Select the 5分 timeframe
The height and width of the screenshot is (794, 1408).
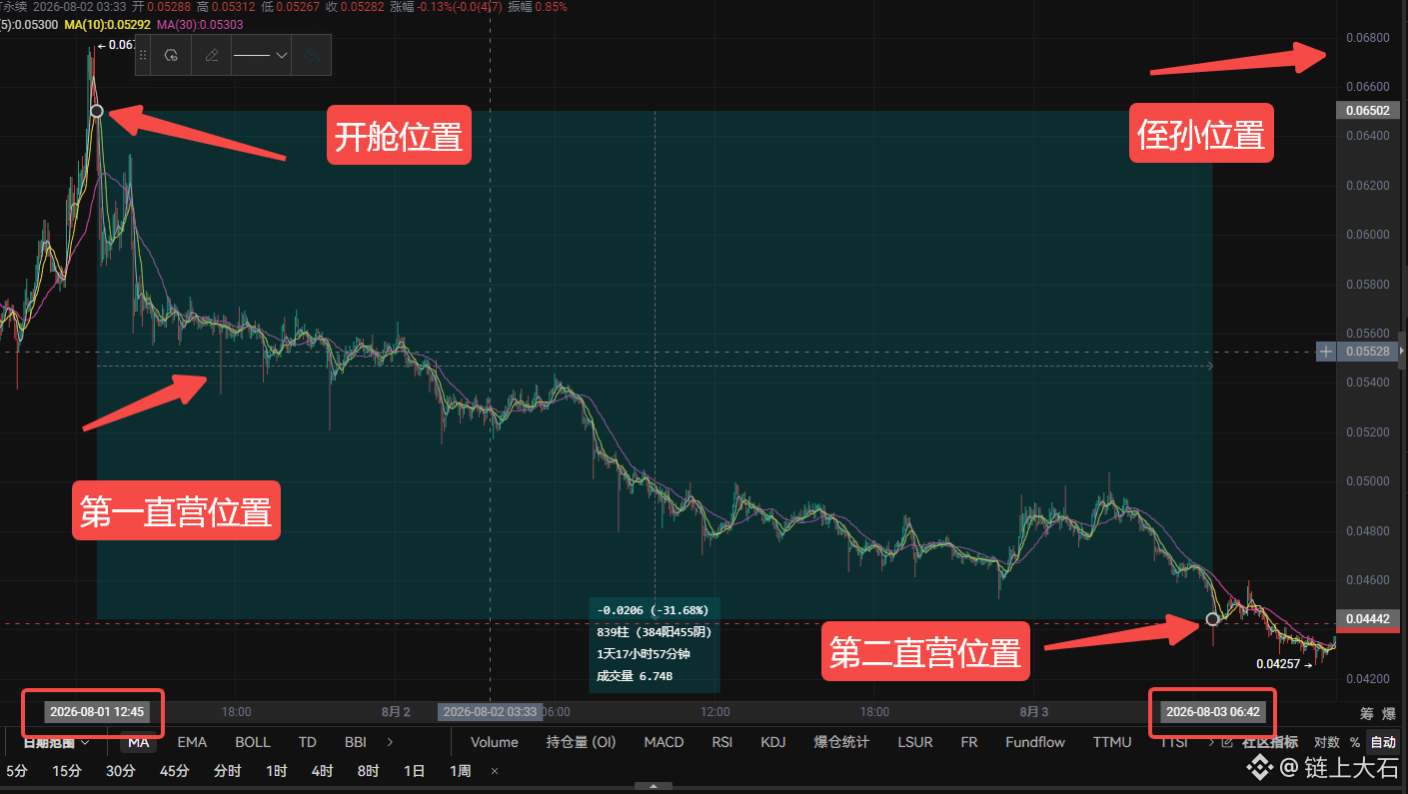[17, 771]
